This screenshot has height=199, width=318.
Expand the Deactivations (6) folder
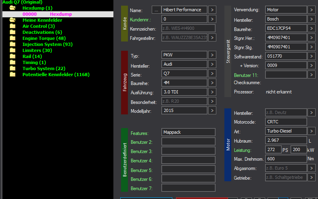tap(42, 32)
